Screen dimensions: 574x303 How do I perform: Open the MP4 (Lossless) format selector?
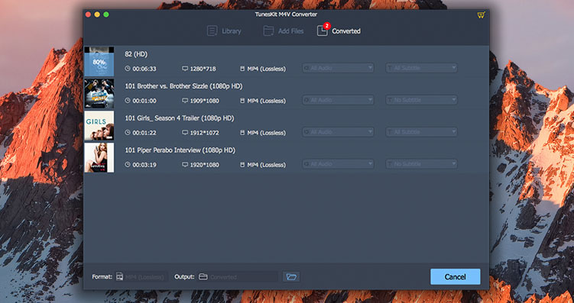[141, 277]
